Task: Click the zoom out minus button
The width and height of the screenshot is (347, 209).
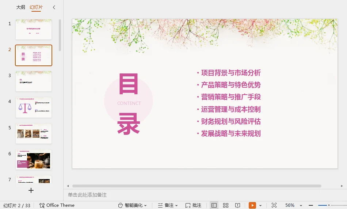Action: tap(311, 205)
